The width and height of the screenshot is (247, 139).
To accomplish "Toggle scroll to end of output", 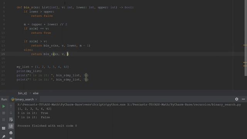I will tap(11, 126).
